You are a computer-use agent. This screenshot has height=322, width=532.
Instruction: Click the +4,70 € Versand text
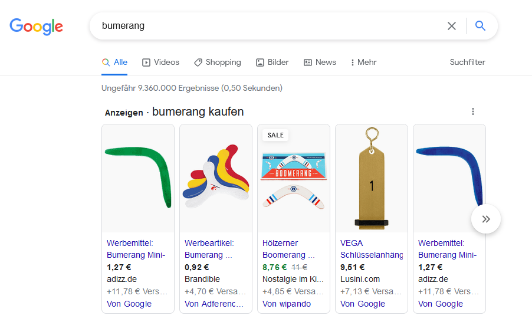tap(215, 291)
